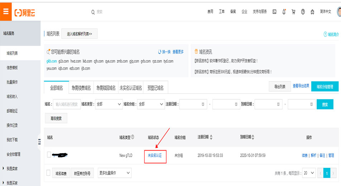The width and height of the screenshot is (341, 186).
Task: Open the cloud shell terminal icon
Action: click(274, 12)
